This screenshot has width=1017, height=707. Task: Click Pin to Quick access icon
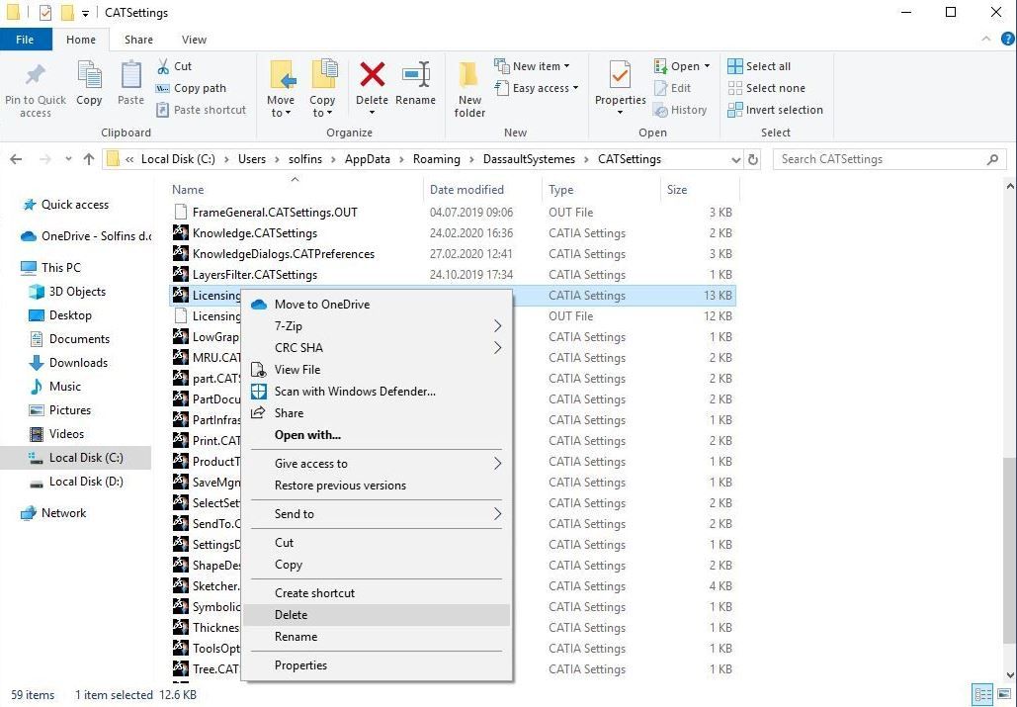36,89
